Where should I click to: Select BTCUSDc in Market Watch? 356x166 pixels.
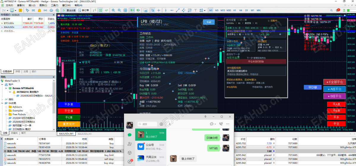28,23
